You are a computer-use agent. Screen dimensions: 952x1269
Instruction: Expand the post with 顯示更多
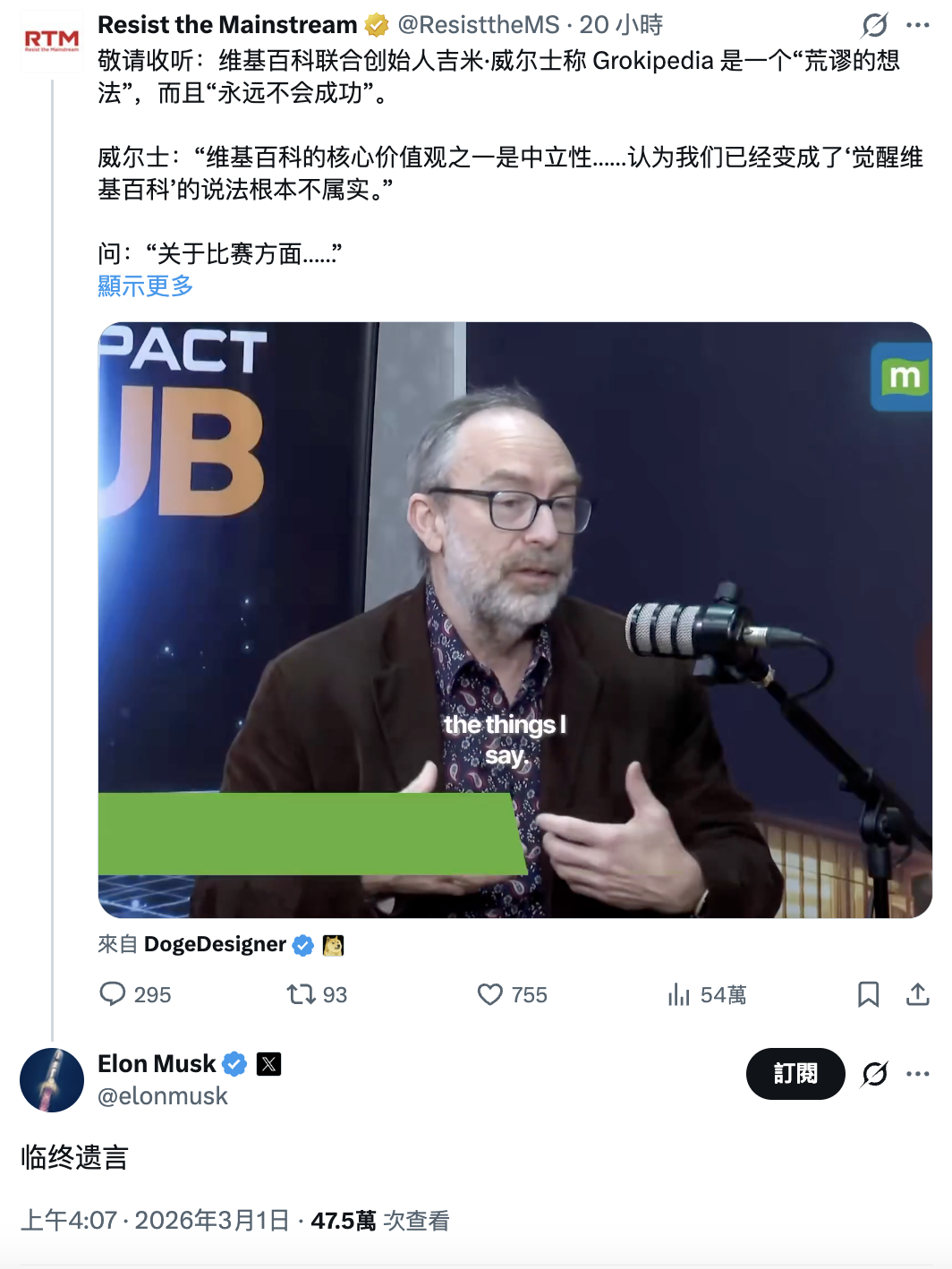point(145,286)
